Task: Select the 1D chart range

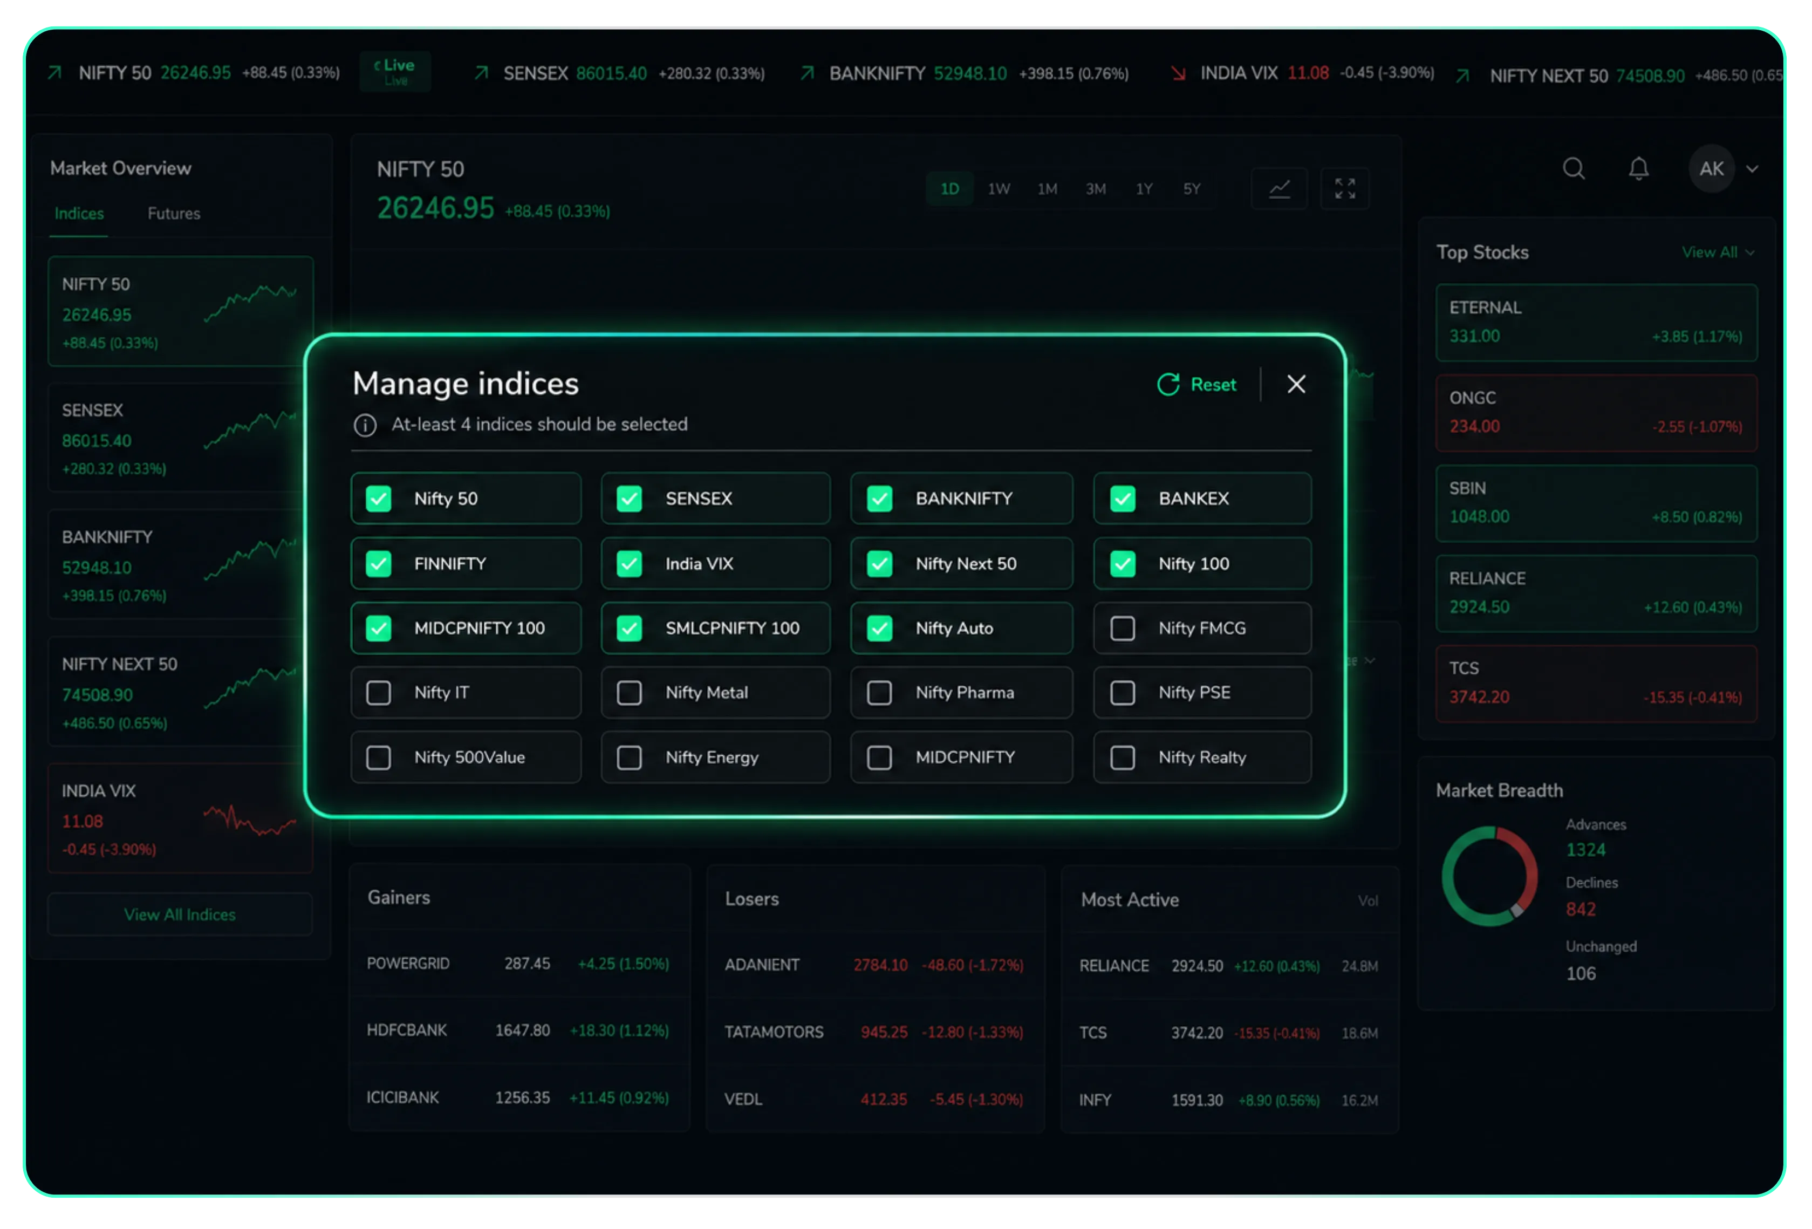Action: coord(949,189)
